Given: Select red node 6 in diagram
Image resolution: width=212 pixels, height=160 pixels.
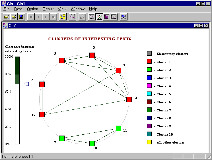Looking at the screenshot, I should [42, 84].
